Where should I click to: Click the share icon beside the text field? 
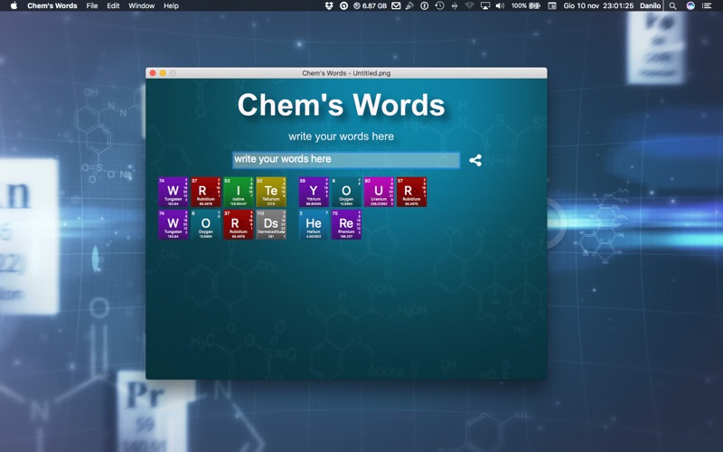point(475,160)
